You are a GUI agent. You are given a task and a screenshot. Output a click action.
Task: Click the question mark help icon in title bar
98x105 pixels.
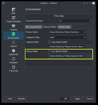84,3
